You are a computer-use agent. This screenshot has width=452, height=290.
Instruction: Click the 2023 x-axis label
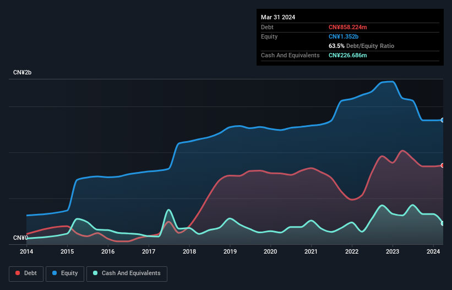coord(393,251)
